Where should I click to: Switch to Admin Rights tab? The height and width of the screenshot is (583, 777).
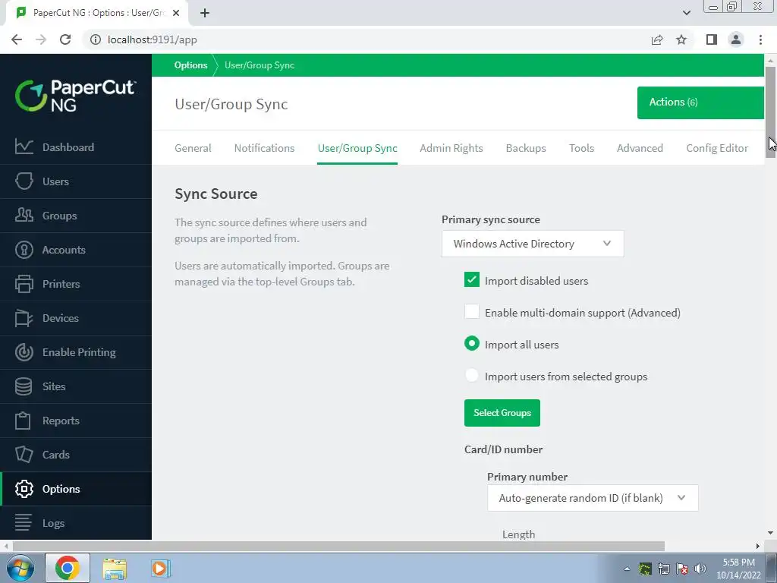(x=451, y=148)
